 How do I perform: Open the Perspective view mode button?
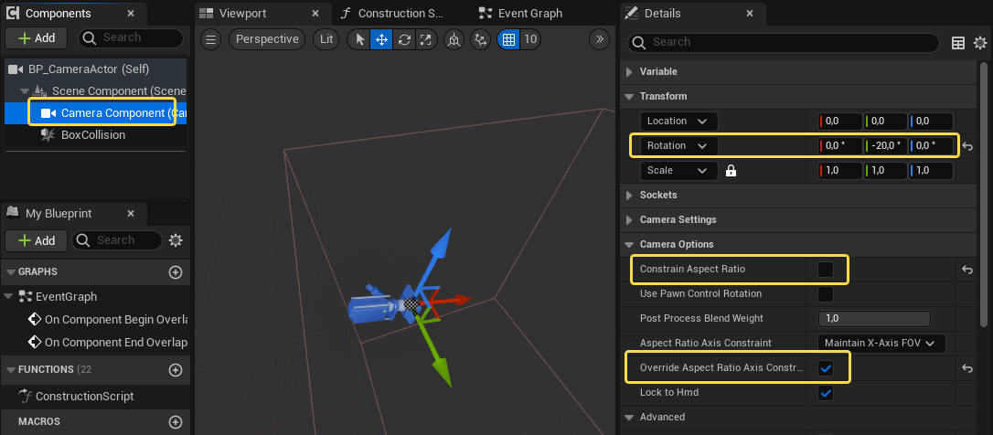(x=267, y=39)
